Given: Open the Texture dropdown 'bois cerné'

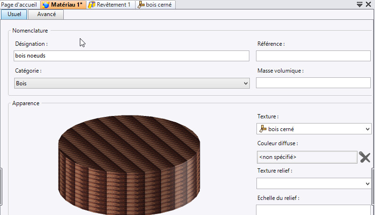Looking at the screenshot, I should 314,129.
